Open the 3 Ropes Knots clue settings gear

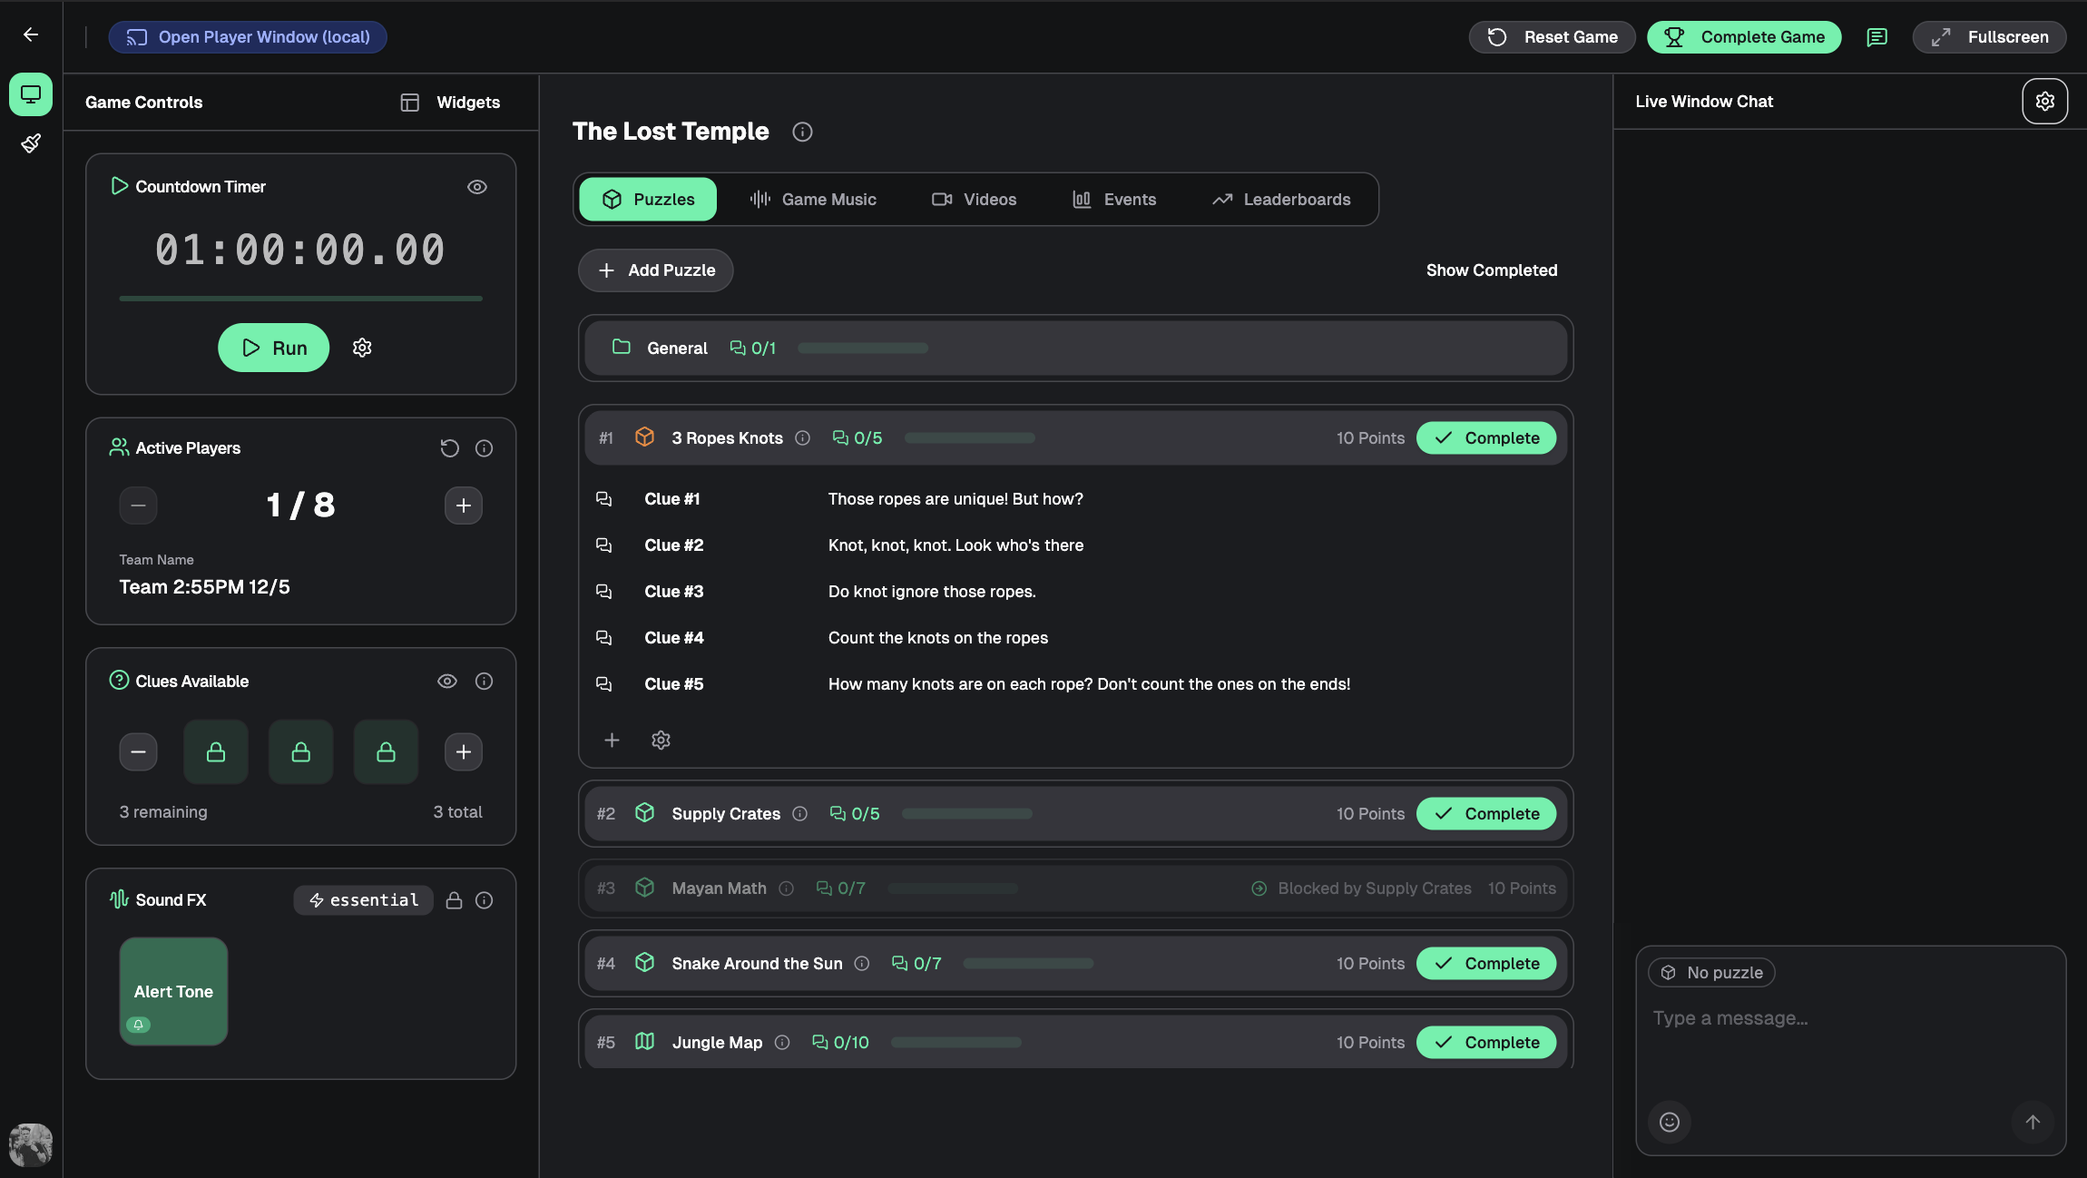click(x=661, y=741)
